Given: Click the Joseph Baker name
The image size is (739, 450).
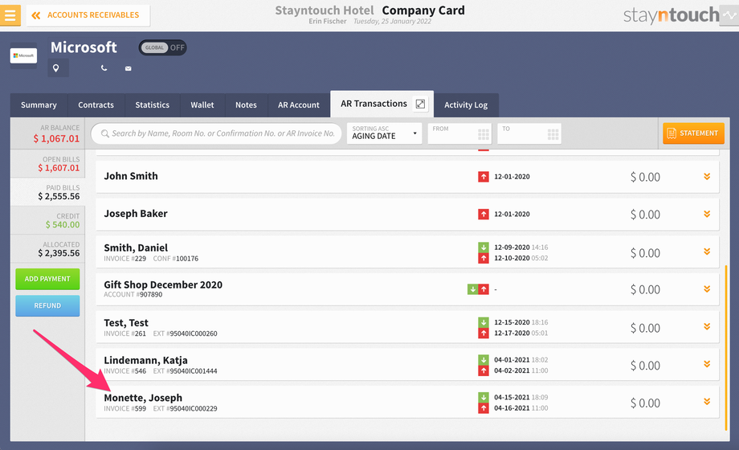Looking at the screenshot, I should click(136, 214).
